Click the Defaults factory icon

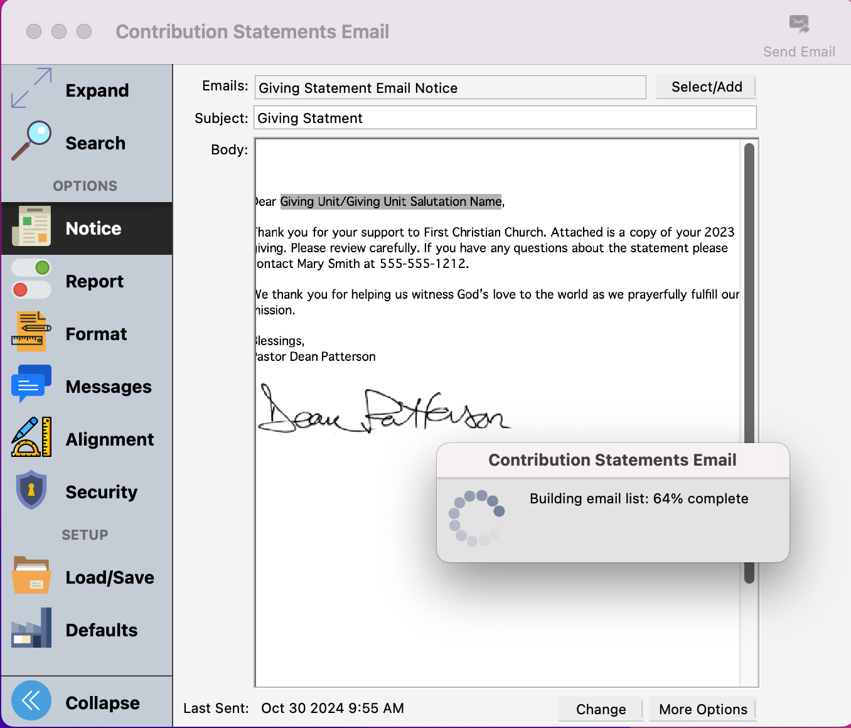coord(31,628)
